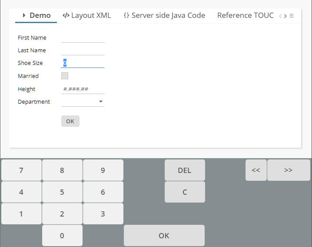Screen dimensions: 312x247
Task: Tap the 7 key on keypad
Action: point(21,170)
